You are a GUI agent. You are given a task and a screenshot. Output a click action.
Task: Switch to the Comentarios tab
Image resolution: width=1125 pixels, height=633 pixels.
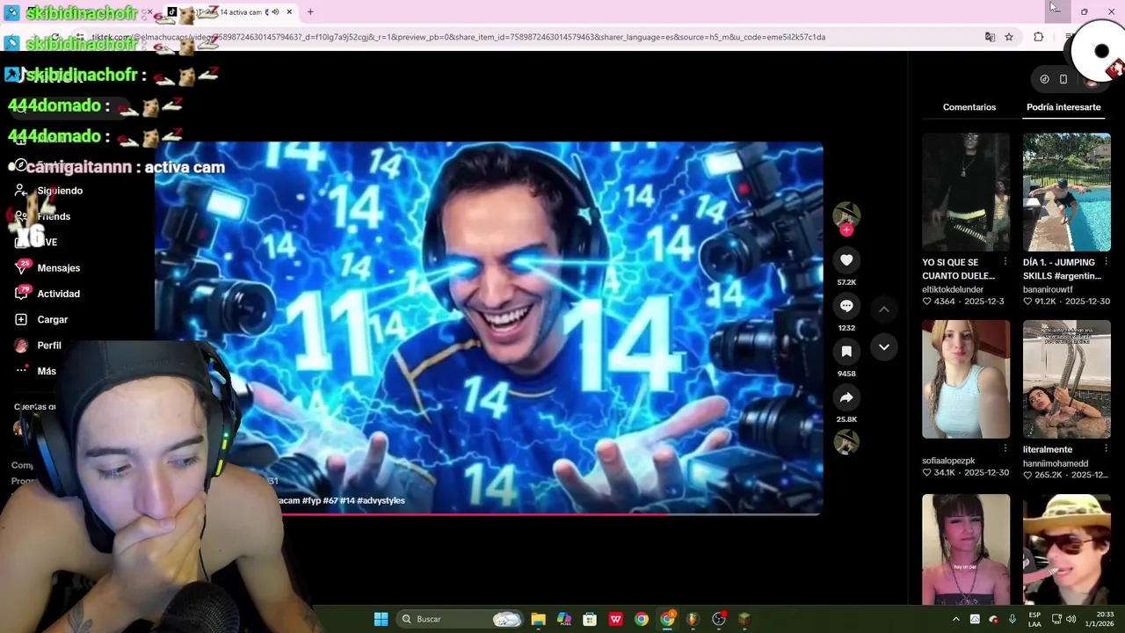coord(969,107)
